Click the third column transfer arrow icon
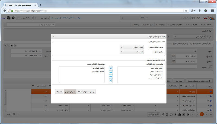 [111, 77]
